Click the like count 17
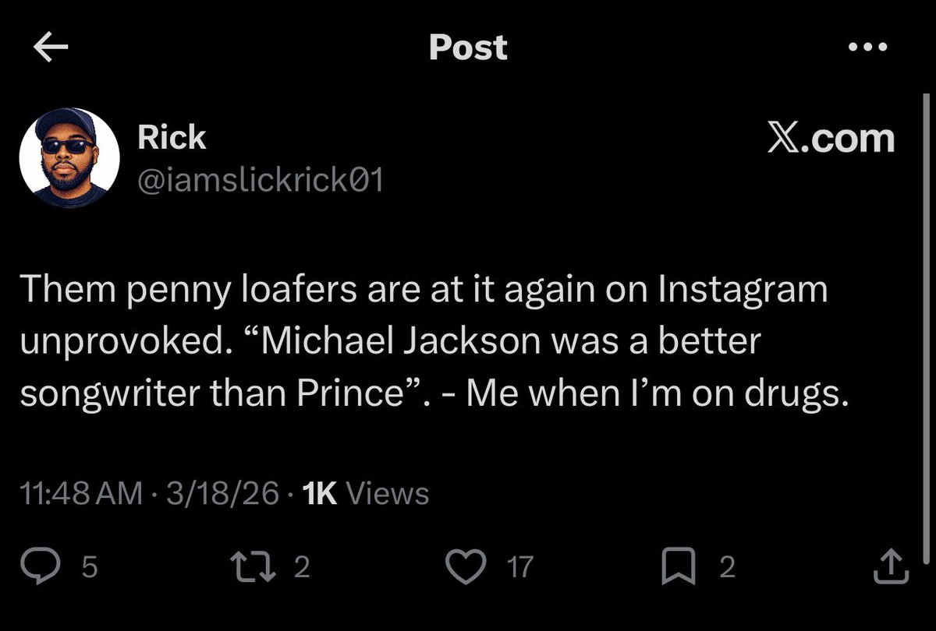The width and height of the screenshot is (936, 631). (x=520, y=568)
